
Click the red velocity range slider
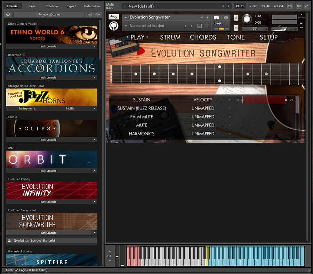264,100
